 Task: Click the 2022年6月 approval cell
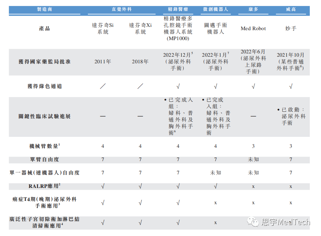(253, 61)
